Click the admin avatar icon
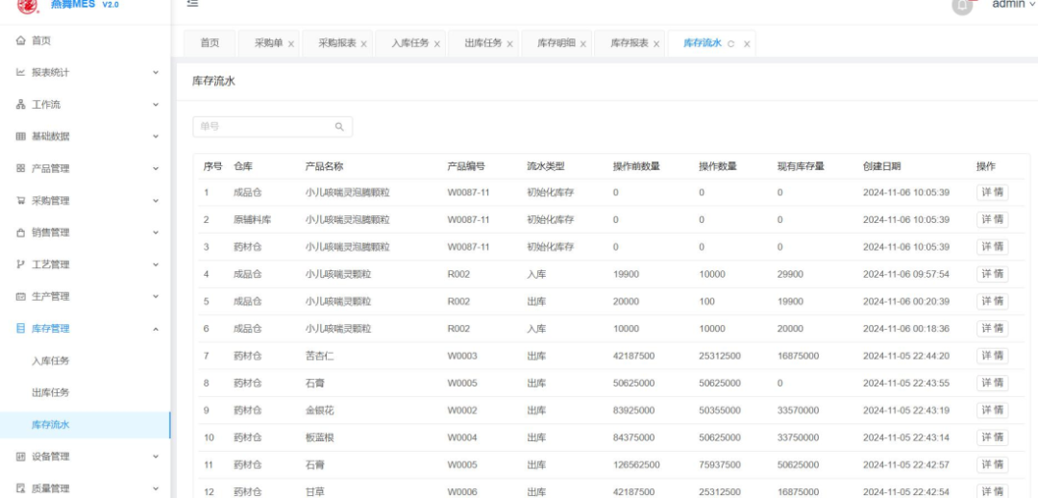Screen dimensions: 1038x498 tap(962, 6)
